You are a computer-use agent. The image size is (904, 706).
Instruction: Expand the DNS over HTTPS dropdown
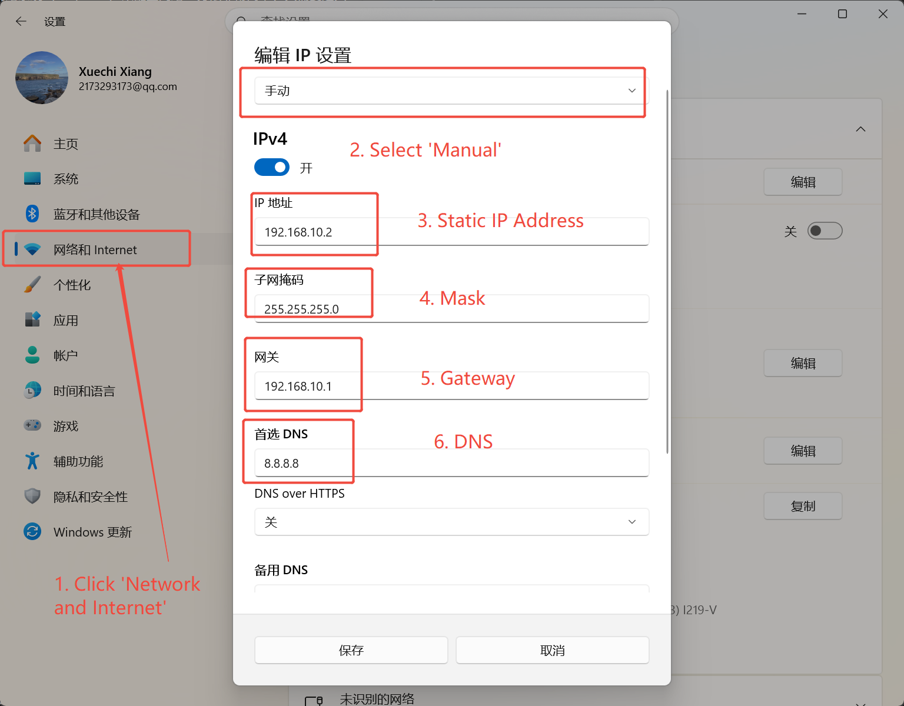click(x=451, y=522)
